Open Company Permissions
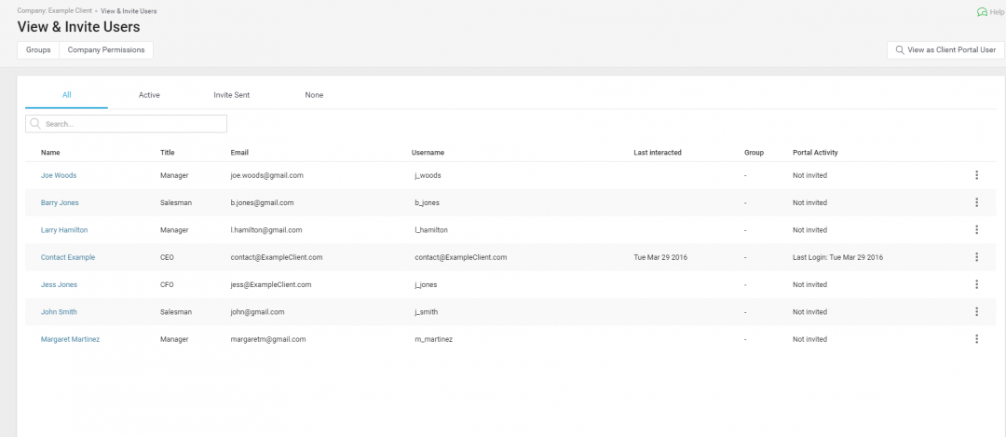The width and height of the screenshot is (1006, 437). point(106,50)
